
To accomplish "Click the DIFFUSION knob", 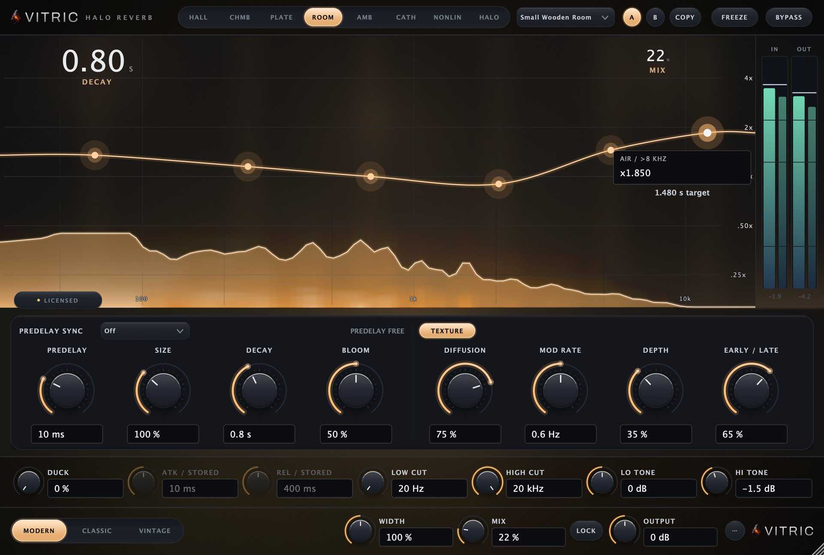I will pos(465,390).
